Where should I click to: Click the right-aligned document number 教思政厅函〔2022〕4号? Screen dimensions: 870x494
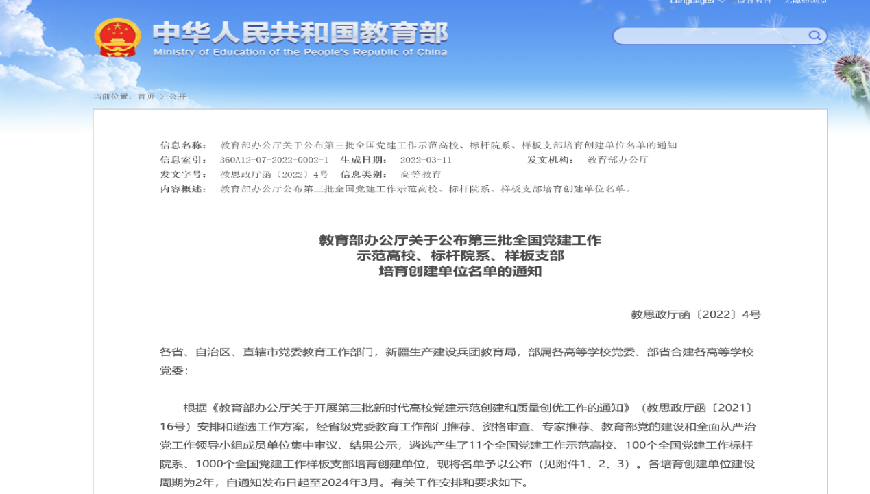coord(696,315)
